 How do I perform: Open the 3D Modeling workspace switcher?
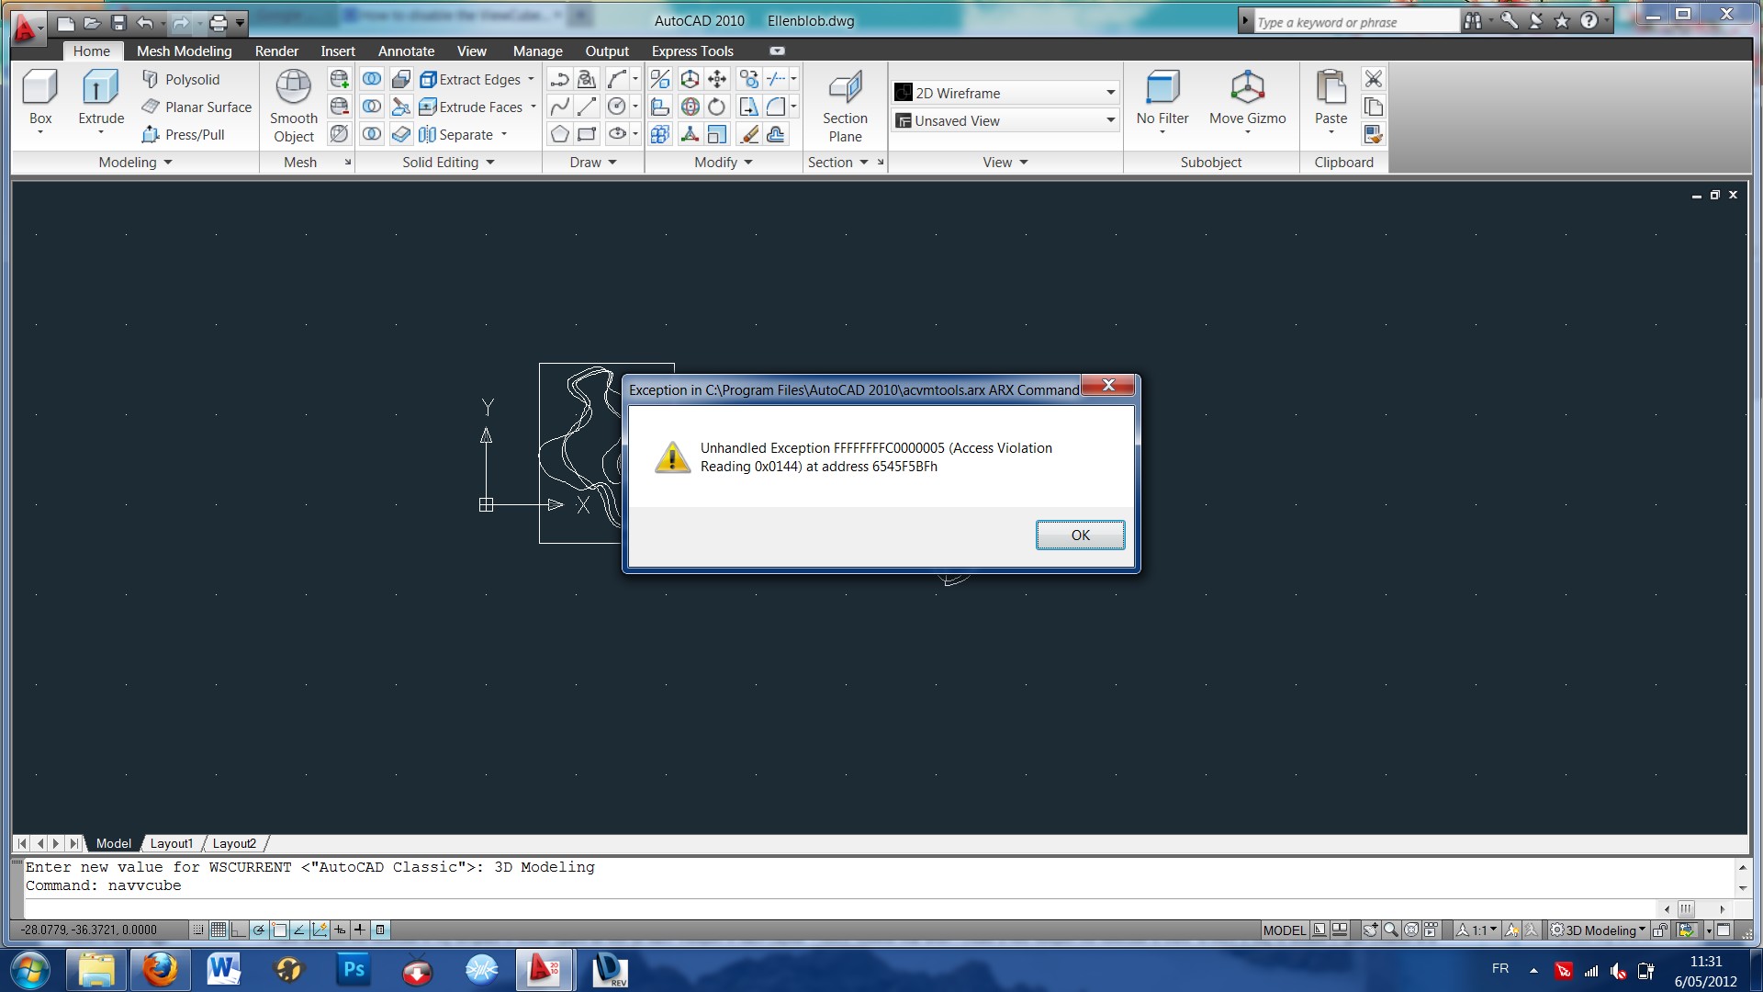[x=1598, y=930]
